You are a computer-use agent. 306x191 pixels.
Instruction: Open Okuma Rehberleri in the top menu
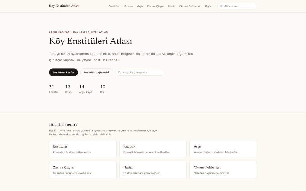(190, 6)
